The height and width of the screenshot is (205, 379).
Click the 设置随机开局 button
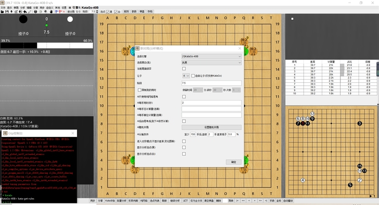tap(211, 127)
